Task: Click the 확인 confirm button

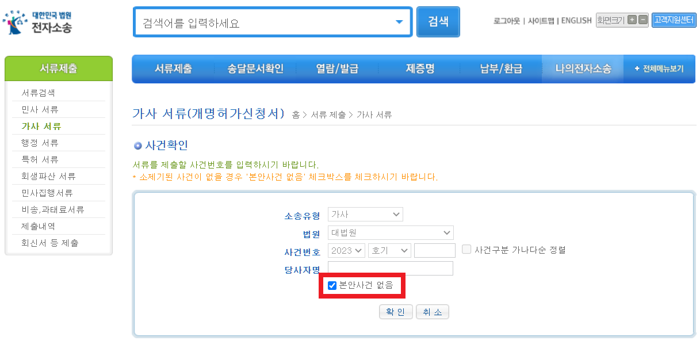Action: 396,311
